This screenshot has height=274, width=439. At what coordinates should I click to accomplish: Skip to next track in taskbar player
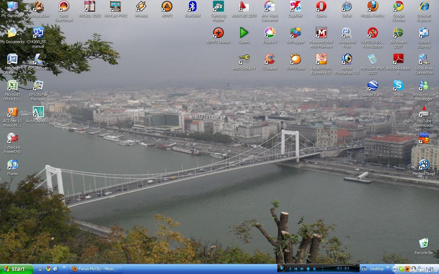coord(302,269)
